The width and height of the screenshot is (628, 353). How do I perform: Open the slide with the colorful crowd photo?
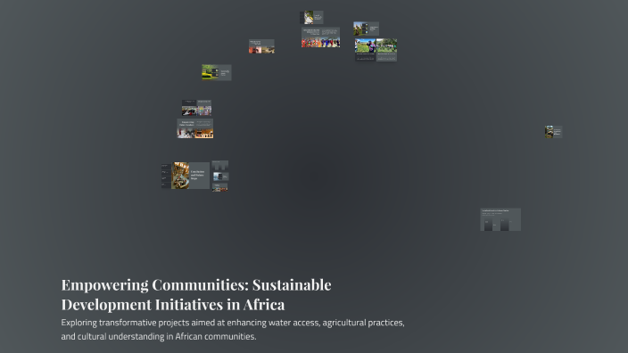(x=320, y=37)
